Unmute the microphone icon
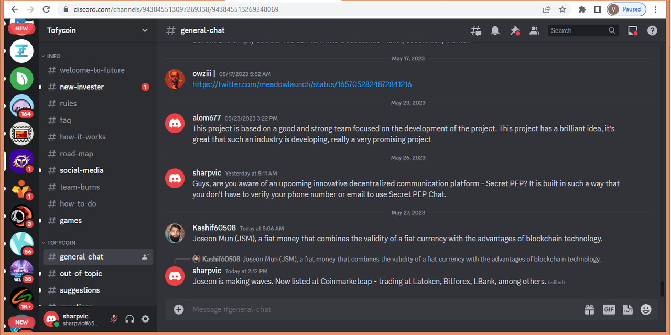 (114, 319)
